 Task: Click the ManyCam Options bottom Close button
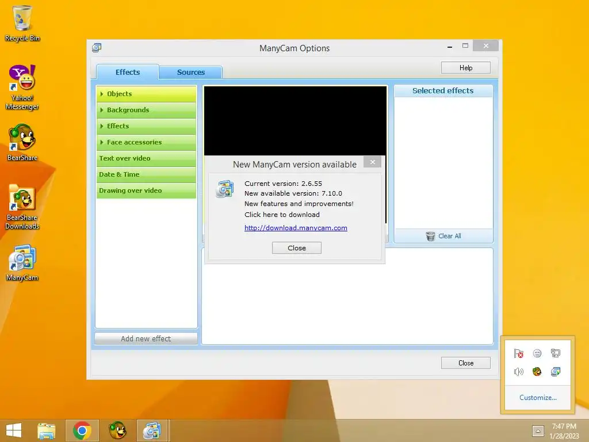click(x=465, y=363)
